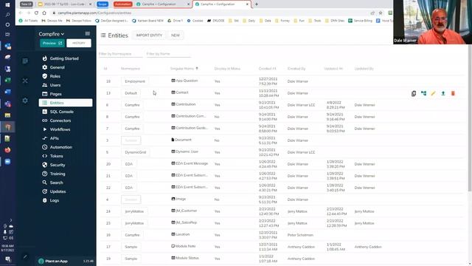Screen dimensions: 472x266
Task: Click the Import Entity button
Action: 149,35
